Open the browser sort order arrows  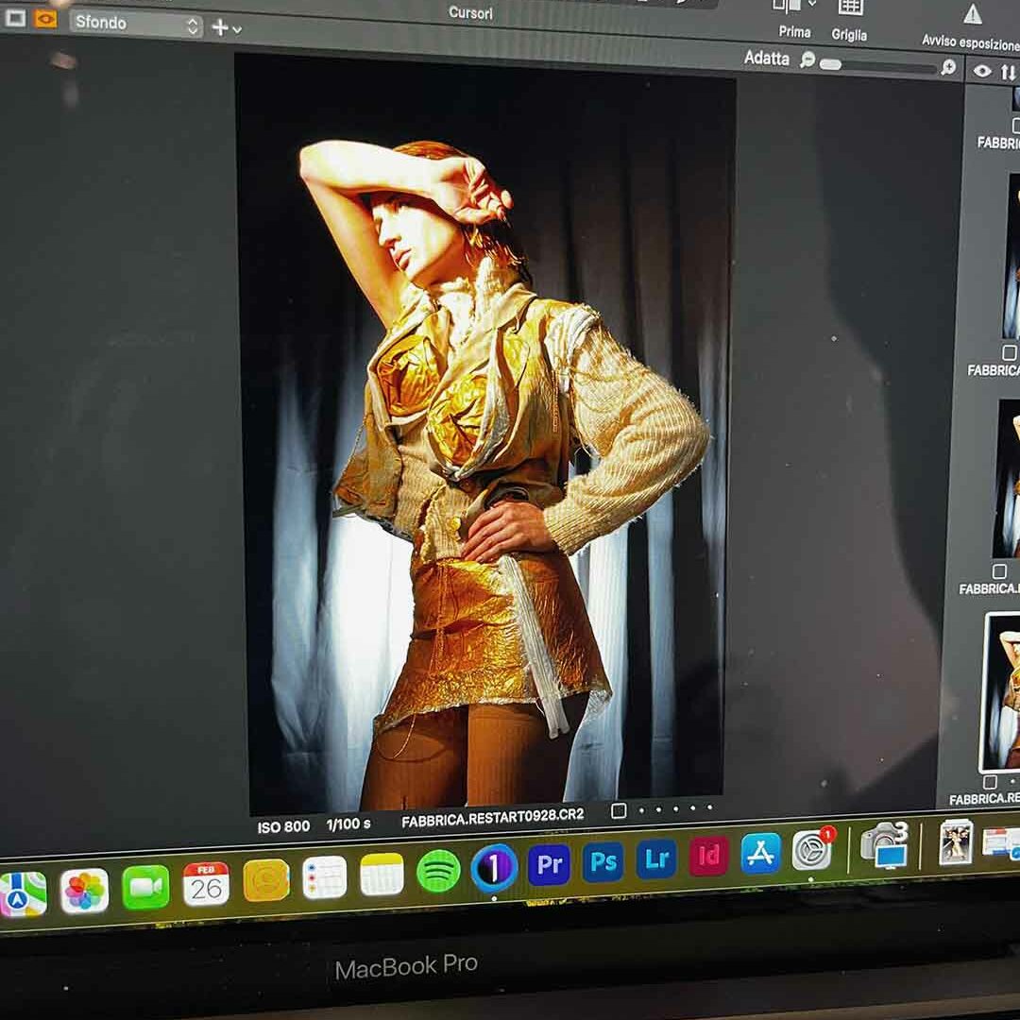pos(1008,73)
